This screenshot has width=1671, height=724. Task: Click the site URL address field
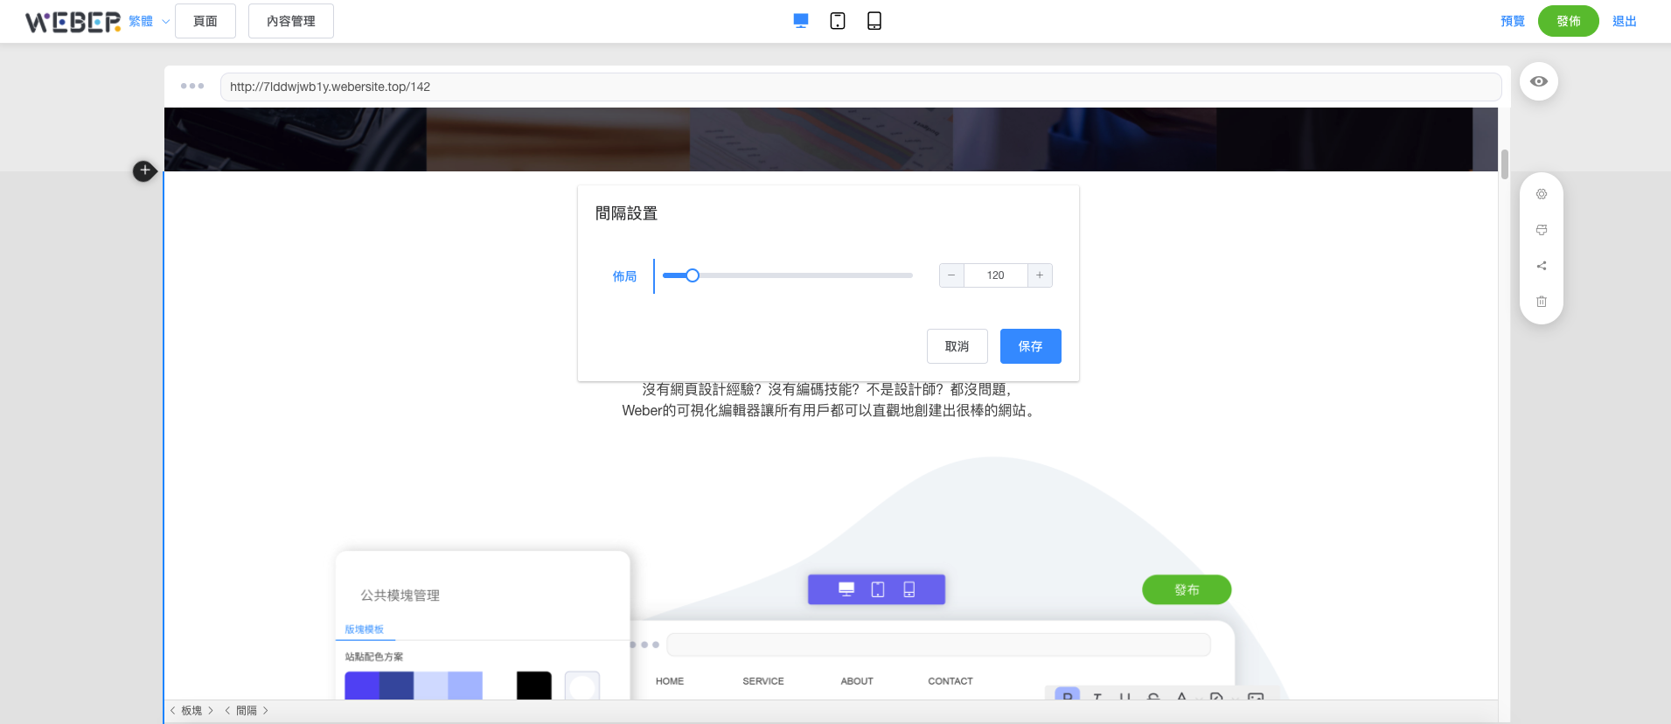pyautogui.click(x=860, y=87)
